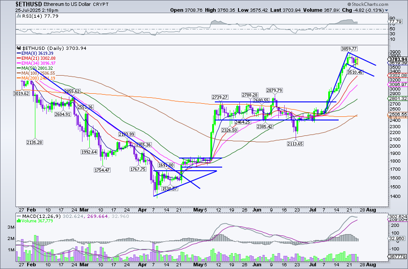The width and height of the screenshot is (408, 269).
Task: Click the 1992.64 price label
Action: pos(89,152)
